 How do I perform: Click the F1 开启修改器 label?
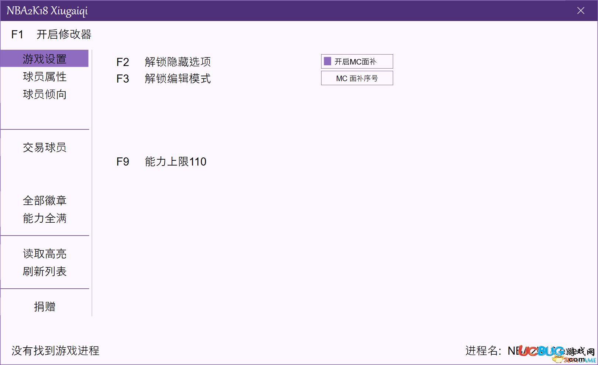click(51, 34)
